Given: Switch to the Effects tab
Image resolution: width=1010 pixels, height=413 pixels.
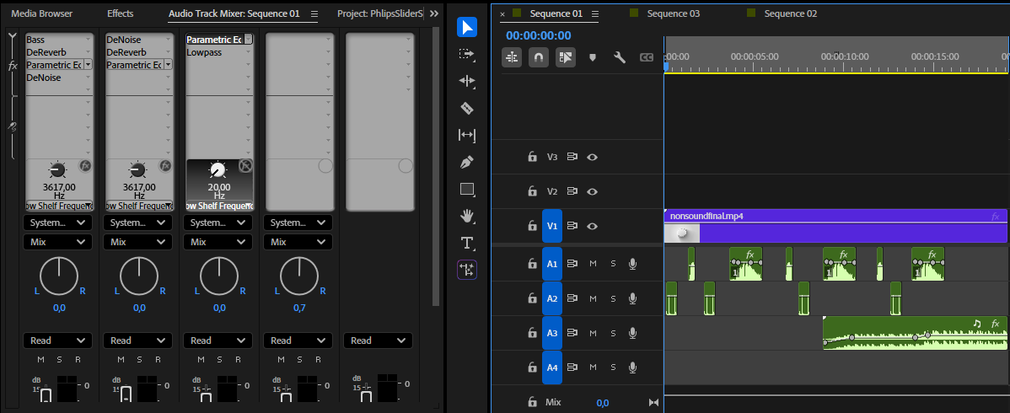Looking at the screenshot, I should [x=120, y=14].
